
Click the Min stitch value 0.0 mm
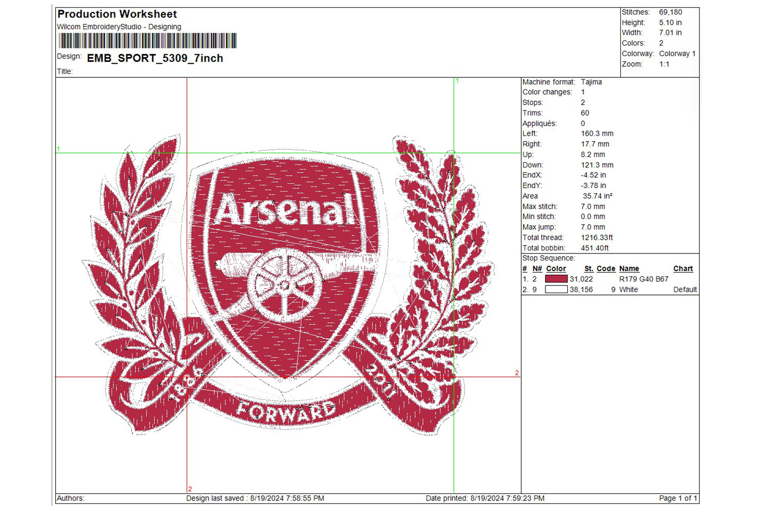point(593,217)
